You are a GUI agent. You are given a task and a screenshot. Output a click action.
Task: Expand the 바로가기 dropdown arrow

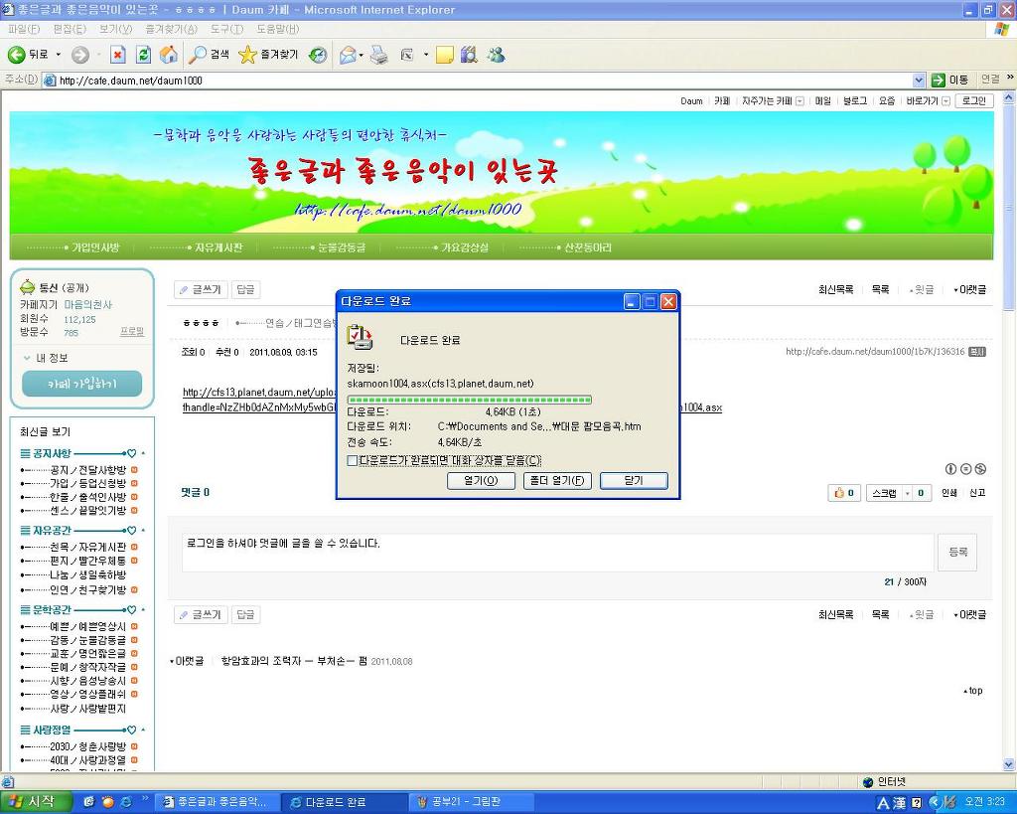(945, 101)
